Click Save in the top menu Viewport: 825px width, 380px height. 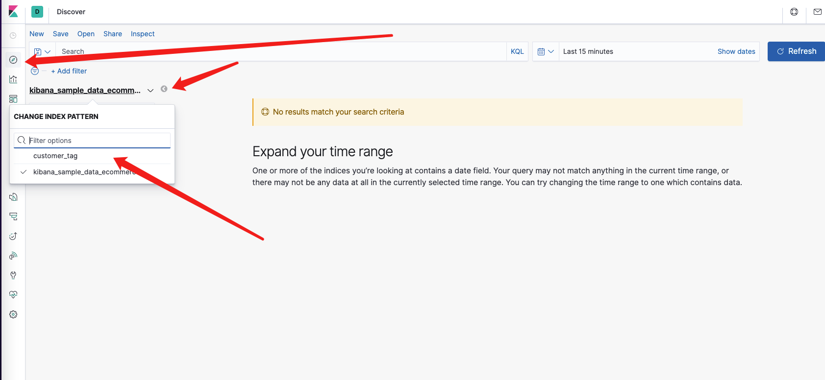(x=61, y=34)
